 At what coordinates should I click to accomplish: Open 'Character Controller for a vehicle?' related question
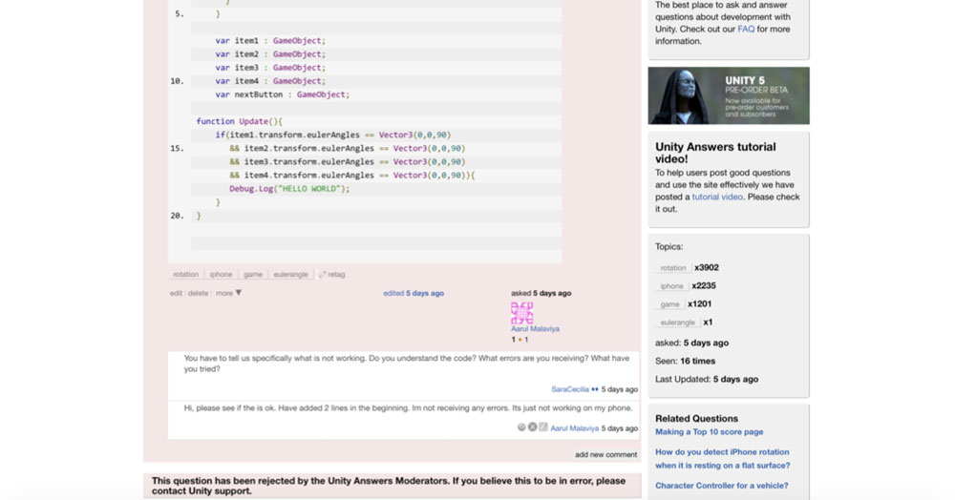(721, 486)
